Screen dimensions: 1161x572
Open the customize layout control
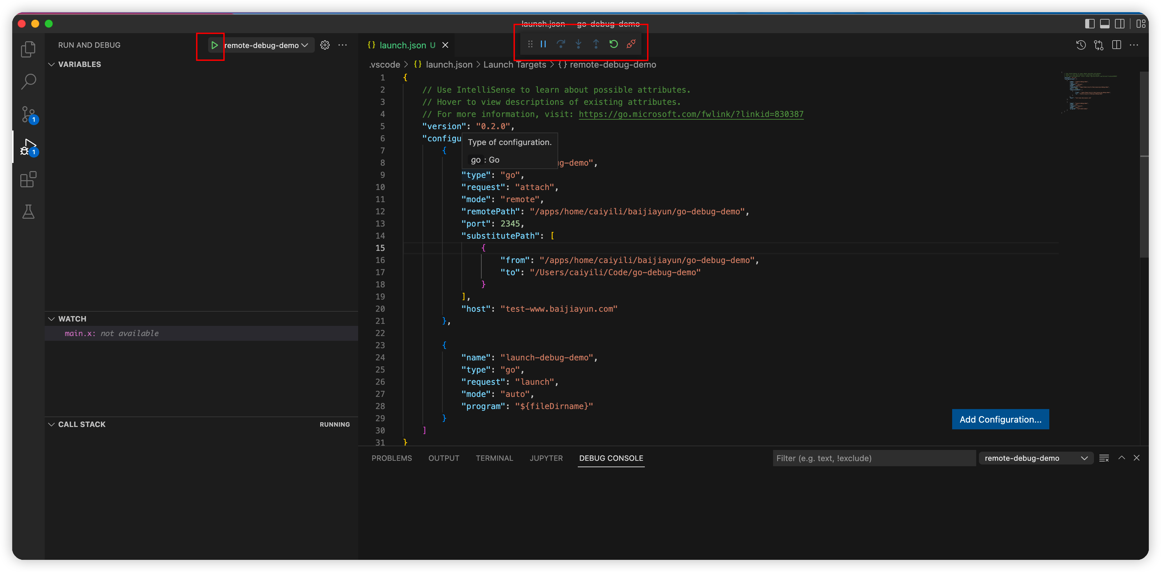pos(1141,24)
